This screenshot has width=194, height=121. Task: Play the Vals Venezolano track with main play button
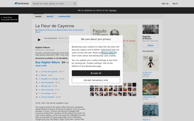pos(39,40)
